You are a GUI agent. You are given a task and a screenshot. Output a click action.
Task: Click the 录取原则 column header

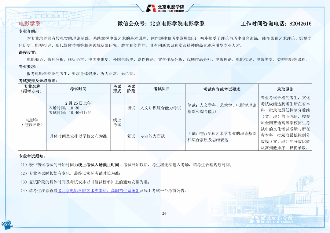pyautogui.click(x=286, y=88)
